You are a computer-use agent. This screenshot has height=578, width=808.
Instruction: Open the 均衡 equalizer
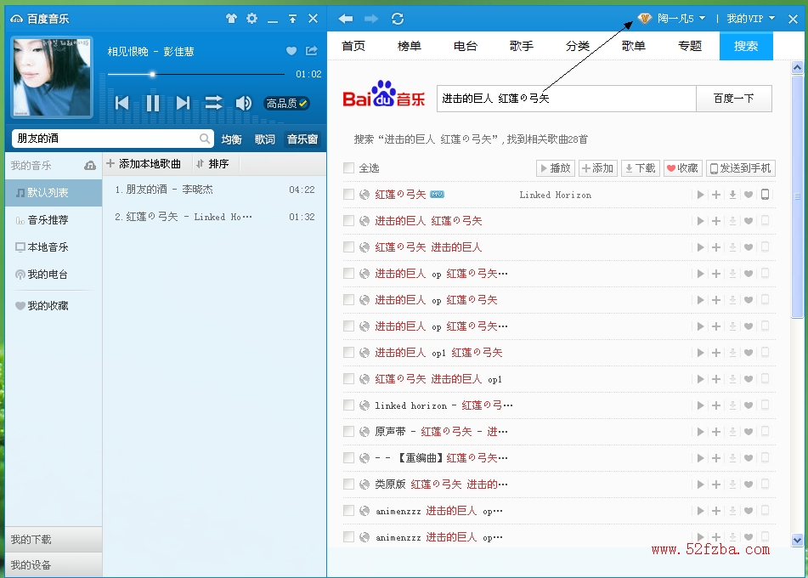click(x=231, y=139)
